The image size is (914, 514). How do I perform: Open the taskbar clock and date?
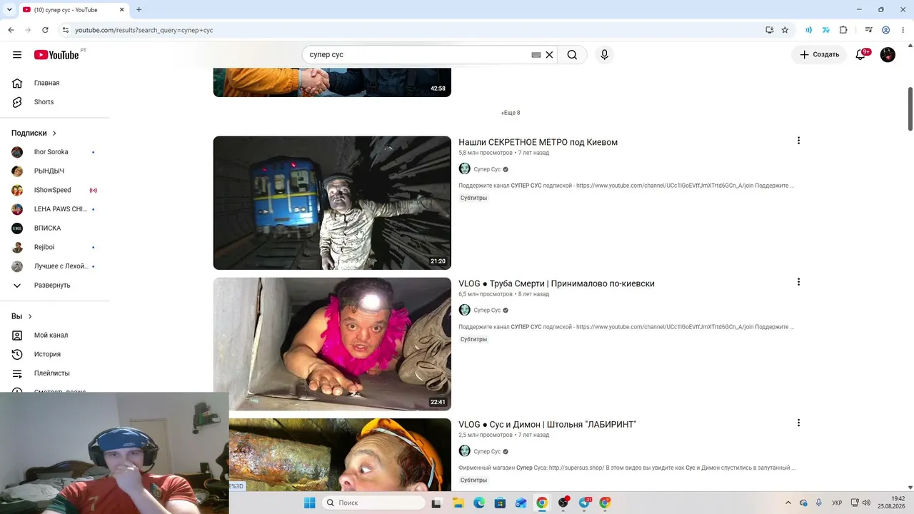point(891,503)
